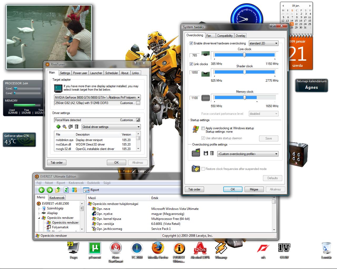Click the memory chip icon beside the Memory clock slider

(x=206, y=98)
